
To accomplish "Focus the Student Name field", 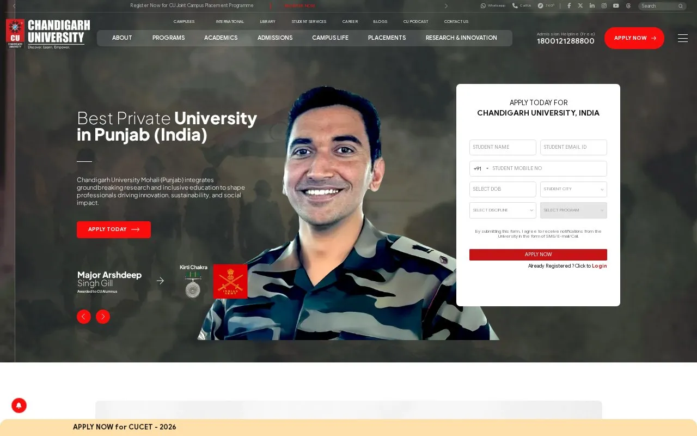I will pos(503,147).
